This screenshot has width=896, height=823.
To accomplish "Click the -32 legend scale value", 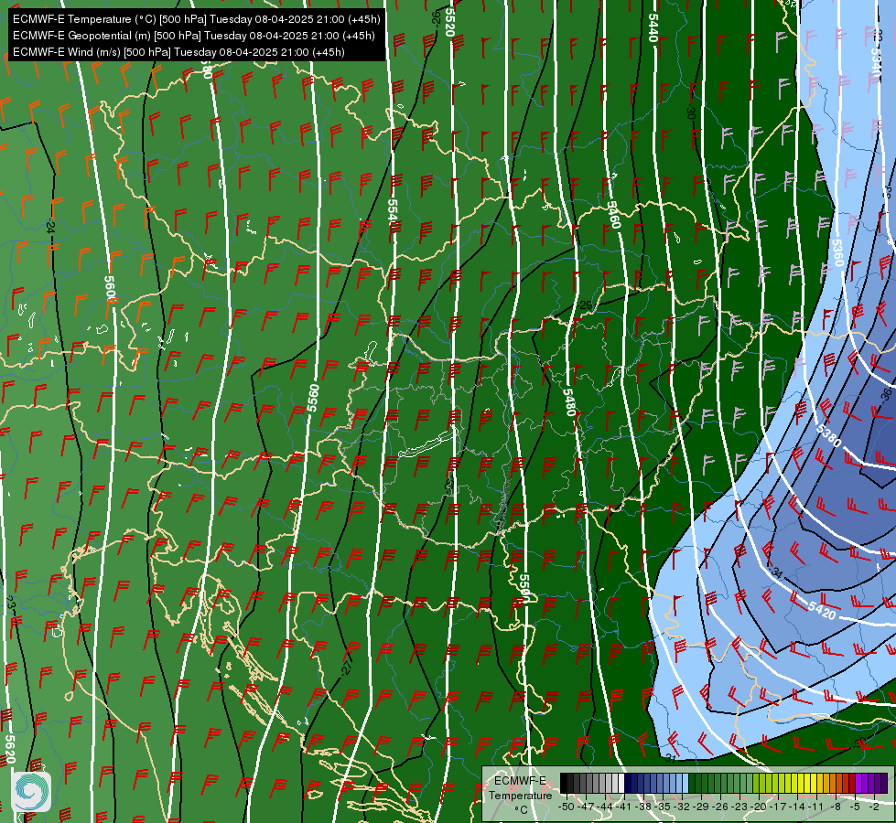I will (x=682, y=807).
